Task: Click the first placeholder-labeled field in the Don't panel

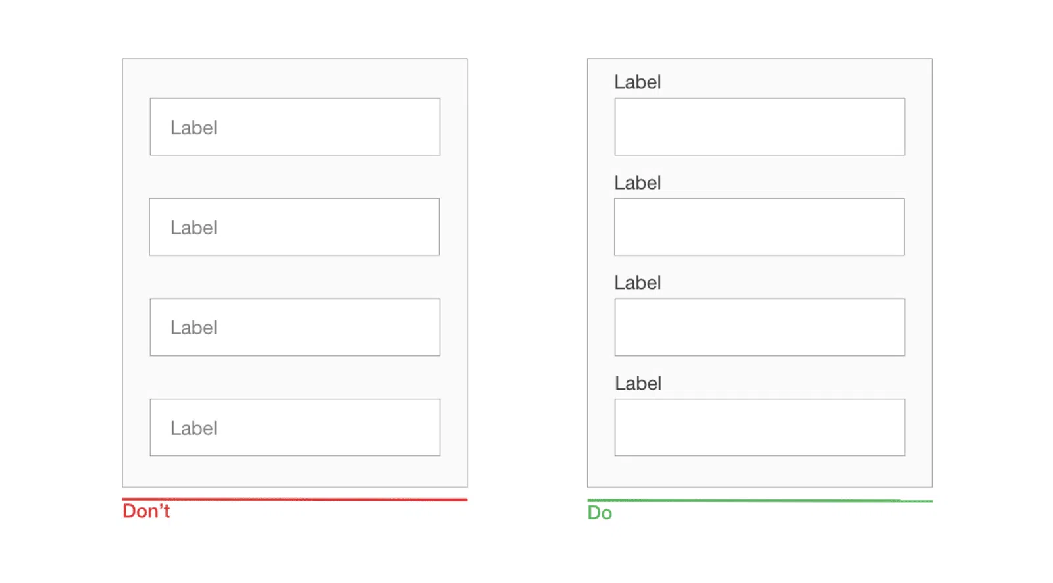Action: click(x=295, y=127)
